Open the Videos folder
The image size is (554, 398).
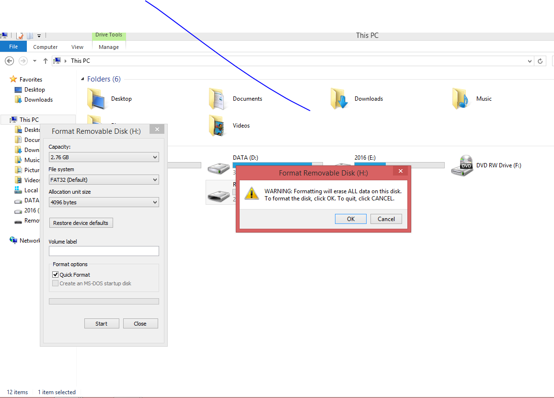pos(241,125)
